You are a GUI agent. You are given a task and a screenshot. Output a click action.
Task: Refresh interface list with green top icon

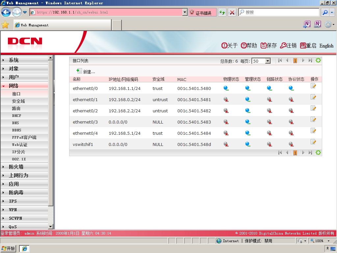click(318, 61)
